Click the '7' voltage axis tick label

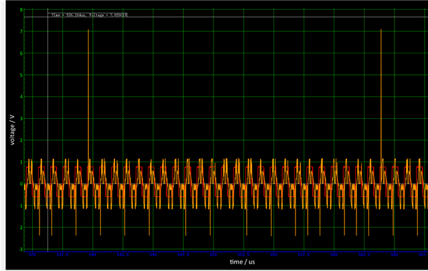21,31
